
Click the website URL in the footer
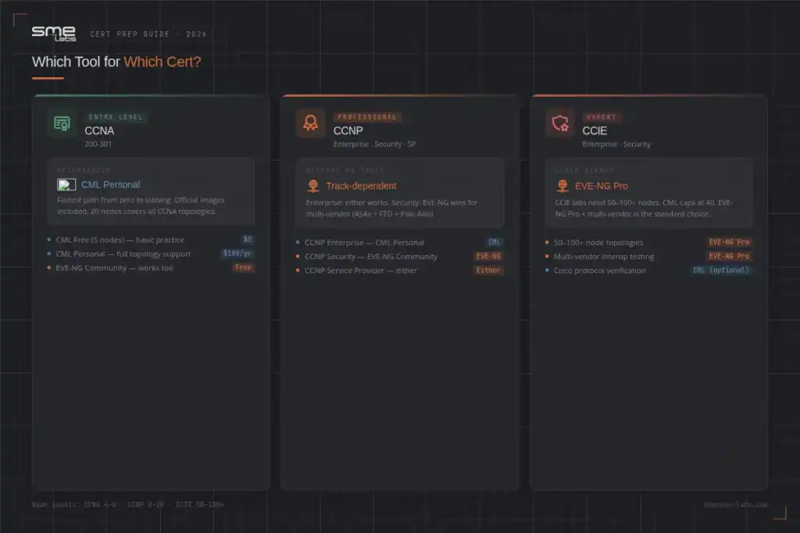click(736, 504)
